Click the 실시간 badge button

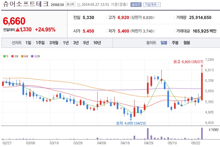pyautogui.click(x=136, y=5)
